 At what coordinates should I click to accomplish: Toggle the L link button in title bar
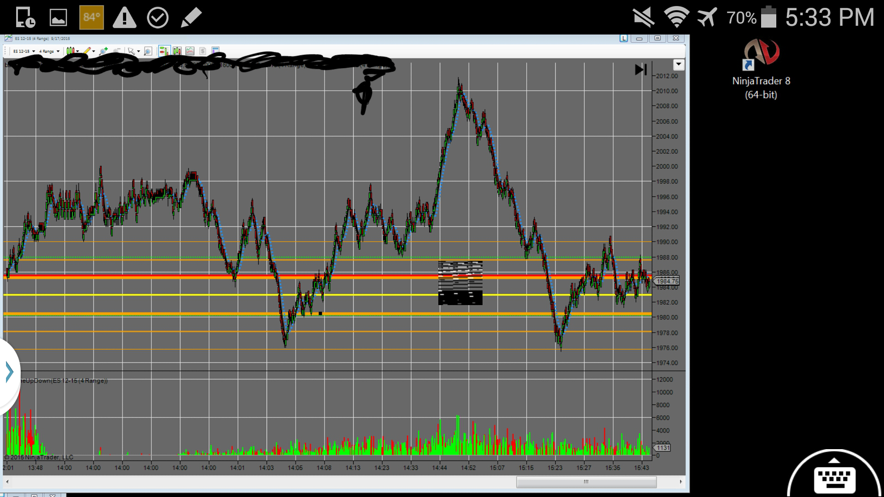point(623,38)
